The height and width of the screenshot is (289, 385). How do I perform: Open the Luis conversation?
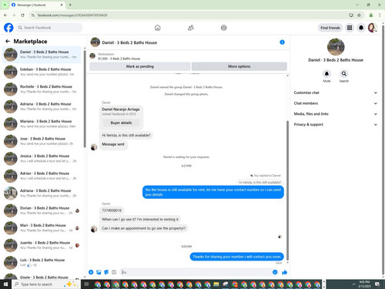pyautogui.click(x=42, y=263)
